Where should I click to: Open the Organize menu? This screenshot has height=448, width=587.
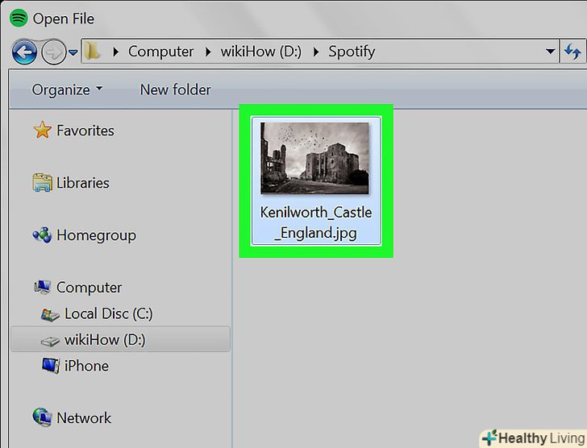pyautogui.click(x=67, y=89)
